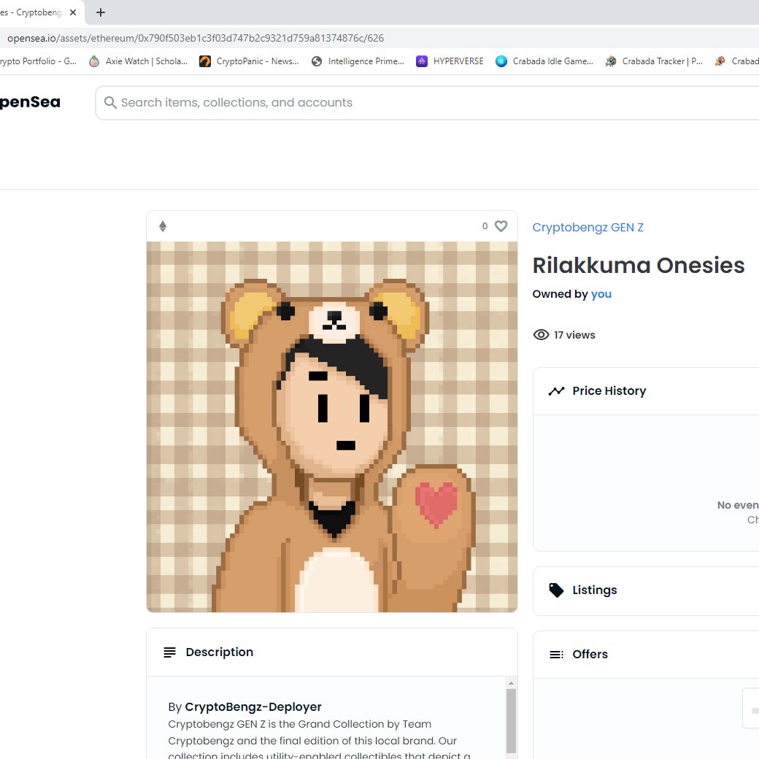Open the Crypto Portfolio bookmark

[x=38, y=61]
